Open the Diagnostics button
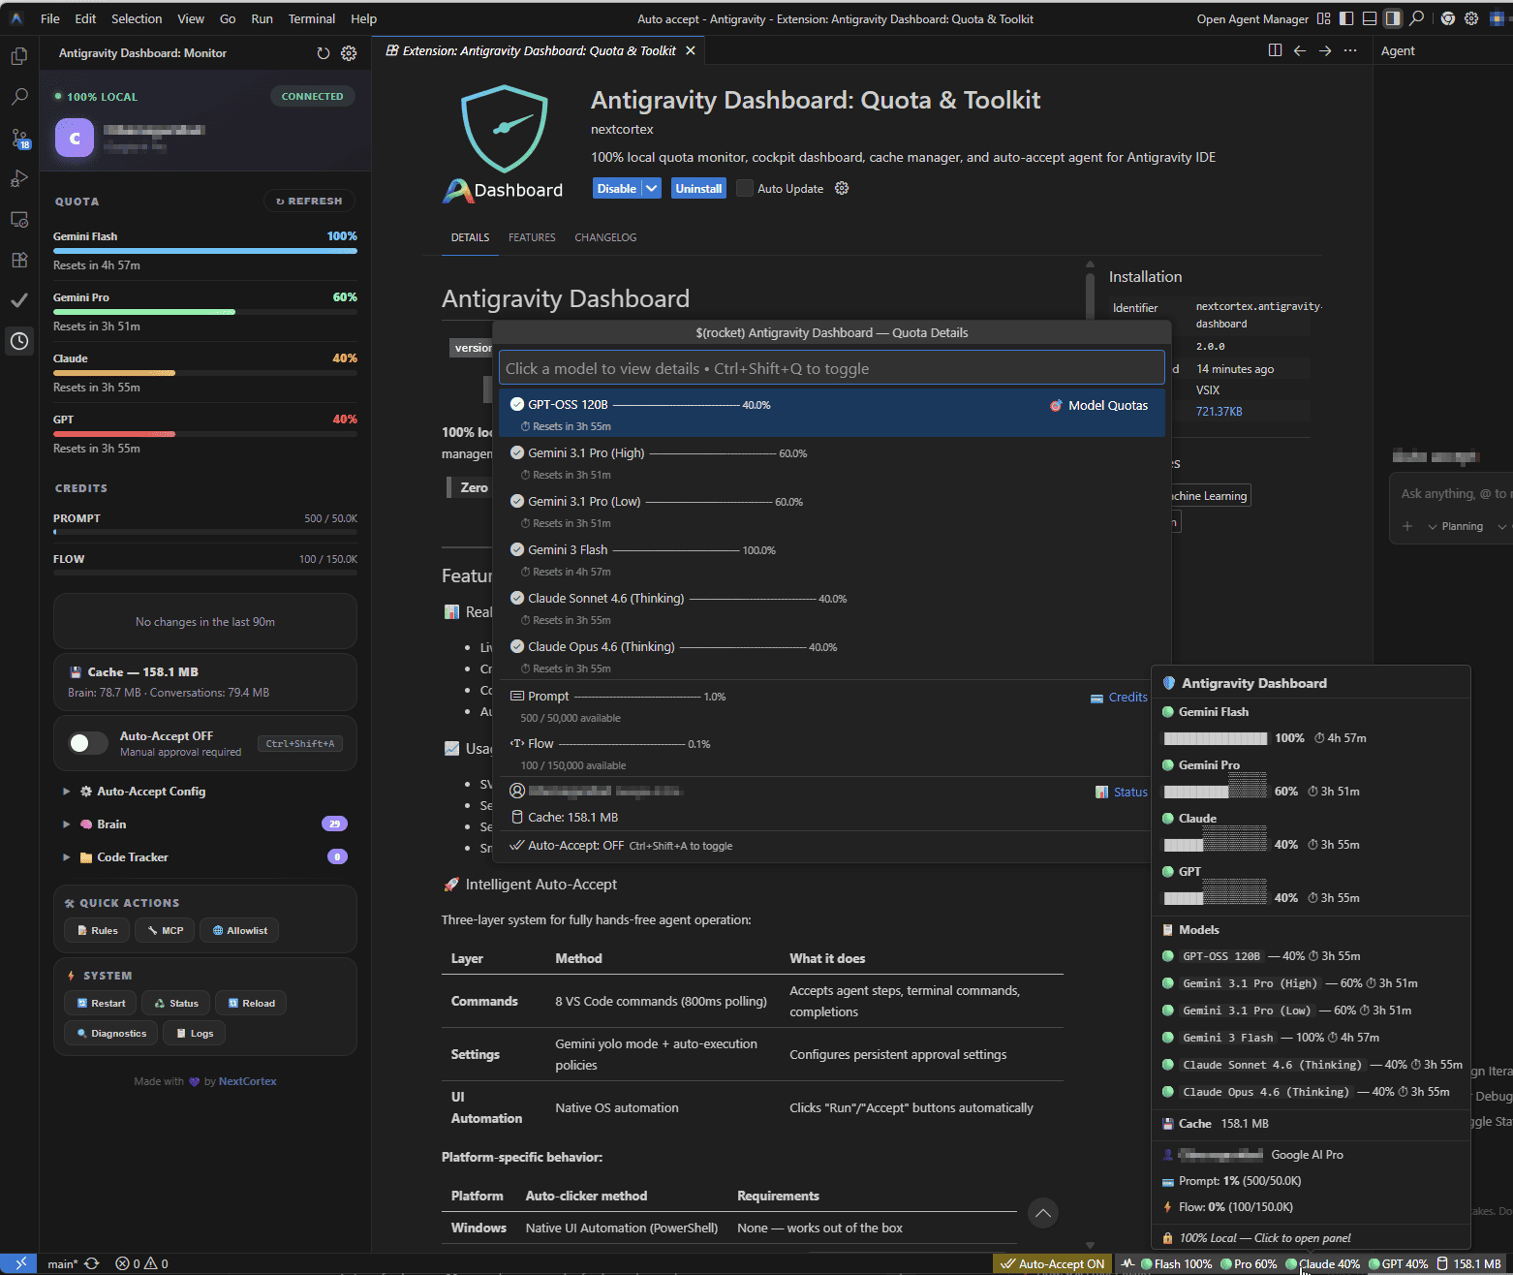Viewport: 1513px width, 1275px height. click(111, 1033)
